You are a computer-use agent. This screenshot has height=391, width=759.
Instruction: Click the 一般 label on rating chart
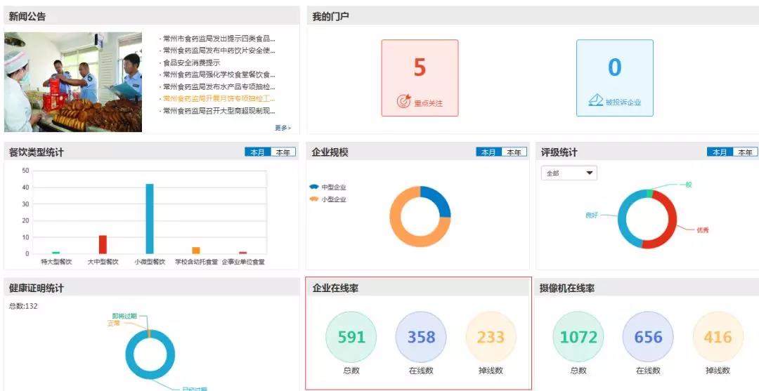[685, 185]
